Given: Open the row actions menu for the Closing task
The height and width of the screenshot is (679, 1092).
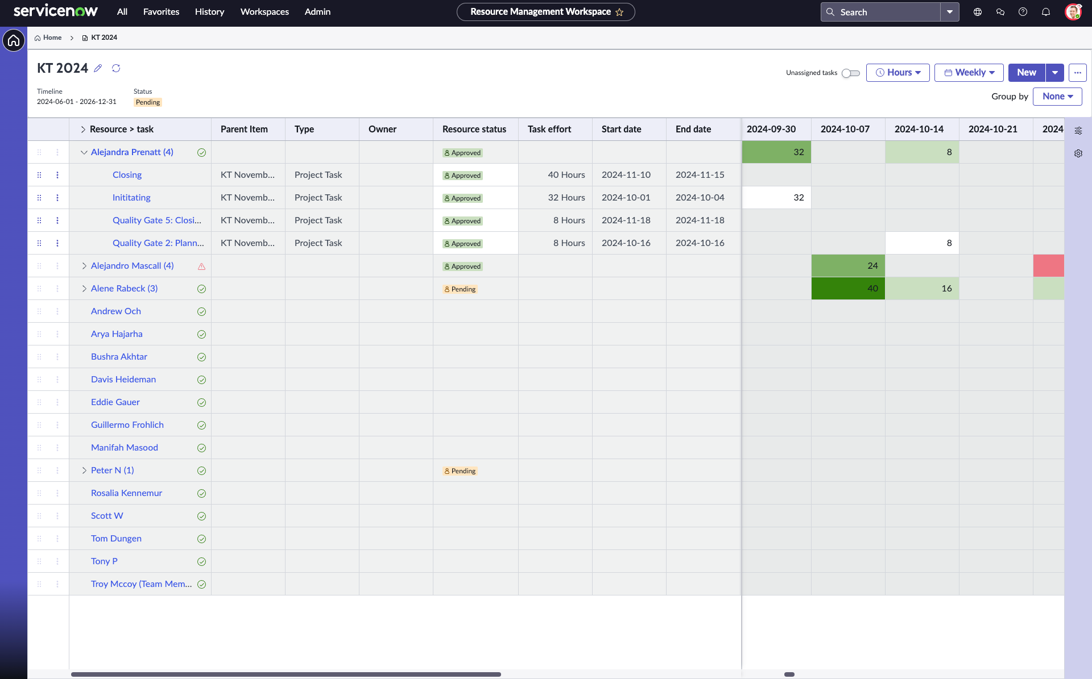Looking at the screenshot, I should pyautogui.click(x=57, y=175).
